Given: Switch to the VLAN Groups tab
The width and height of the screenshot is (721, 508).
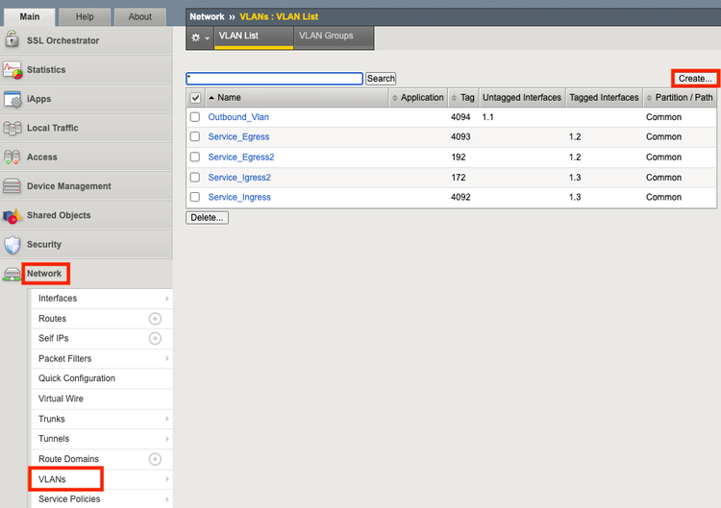Looking at the screenshot, I should coord(326,36).
